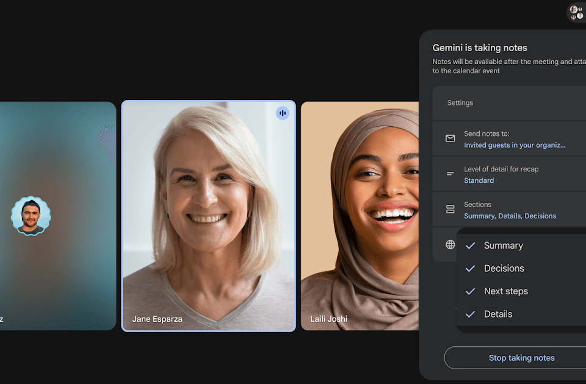
Task: Open the participants avatar cluster at top right
Action: click(576, 12)
